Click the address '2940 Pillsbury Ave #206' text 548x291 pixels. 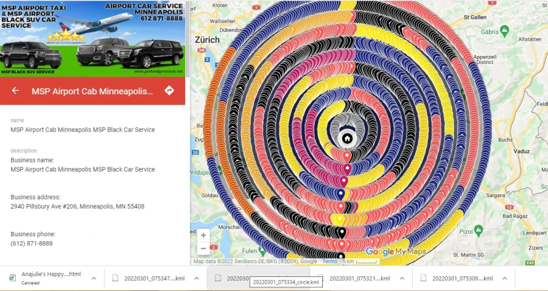coord(77,206)
